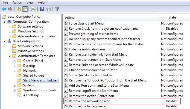Click the Export List toolbar icon

[34, 9]
